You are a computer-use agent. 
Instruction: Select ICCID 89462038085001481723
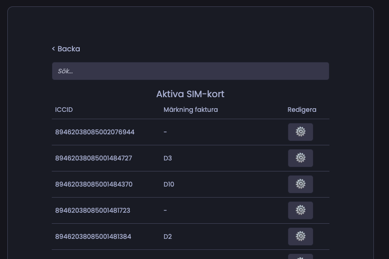(x=93, y=210)
